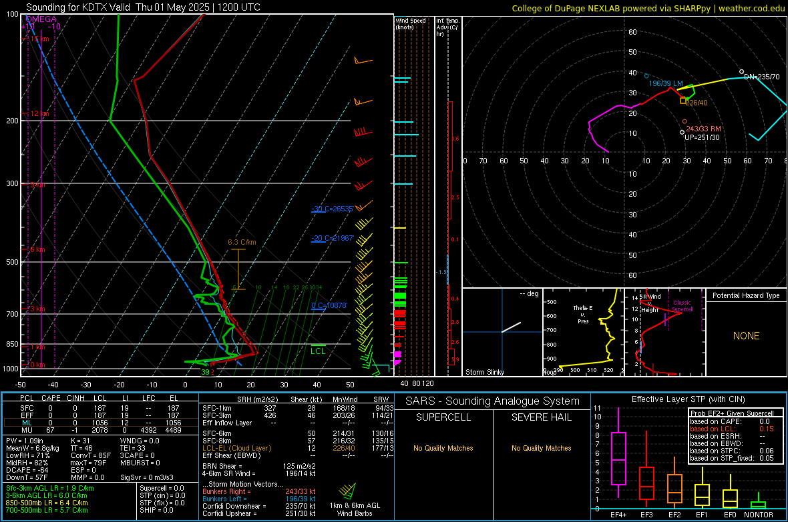Click the SARS - Sounding Analogue System title
Screen dimensions: 788x522
click(x=493, y=401)
